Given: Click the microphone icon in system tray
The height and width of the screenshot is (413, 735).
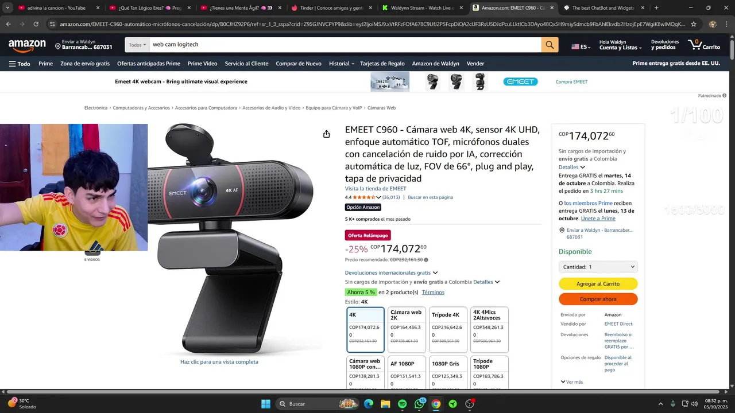Looking at the screenshot, I should [673, 404].
